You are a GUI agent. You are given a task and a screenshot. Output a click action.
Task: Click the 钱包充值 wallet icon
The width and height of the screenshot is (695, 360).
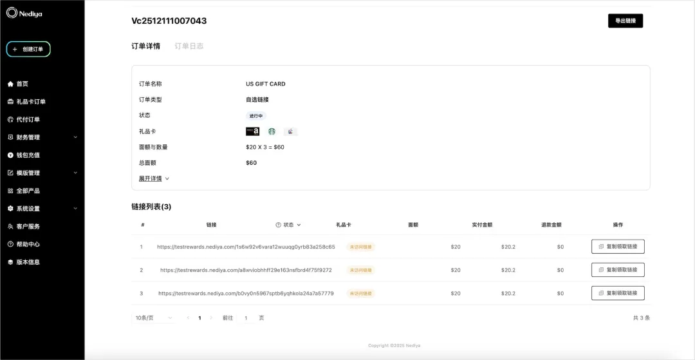tap(10, 155)
